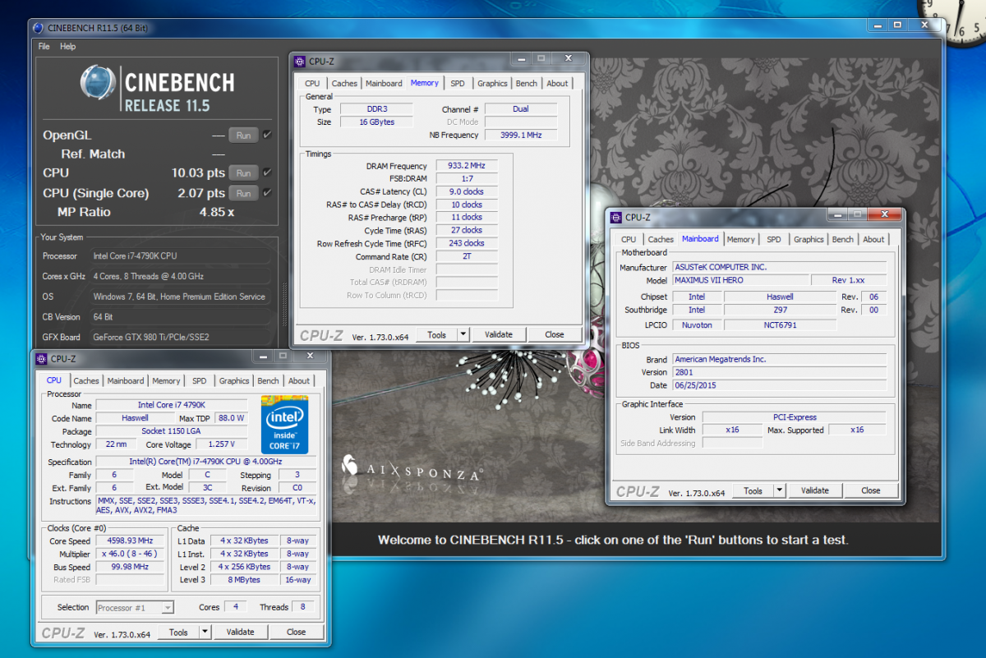Click the LPCIO NCT6791 value
This screenshot has width=986, height=658.
click(x=780, y=325)
